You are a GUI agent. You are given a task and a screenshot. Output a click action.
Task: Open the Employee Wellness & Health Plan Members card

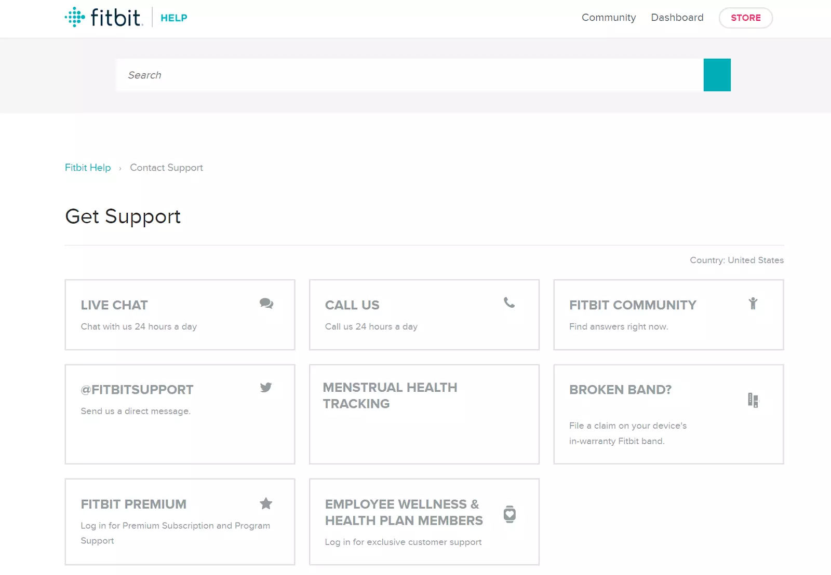point(424,522)
